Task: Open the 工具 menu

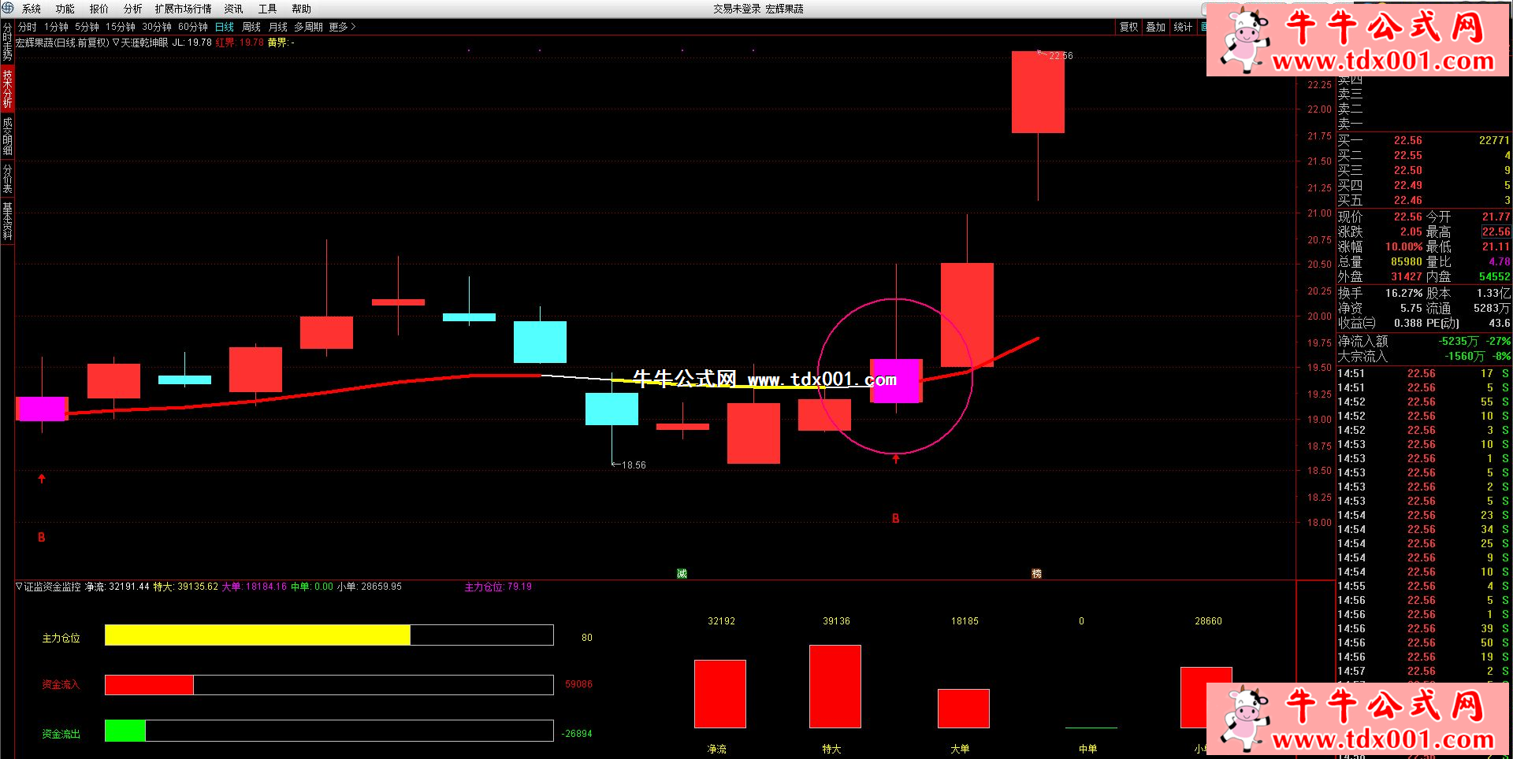Action: click(x=268, y=9)
